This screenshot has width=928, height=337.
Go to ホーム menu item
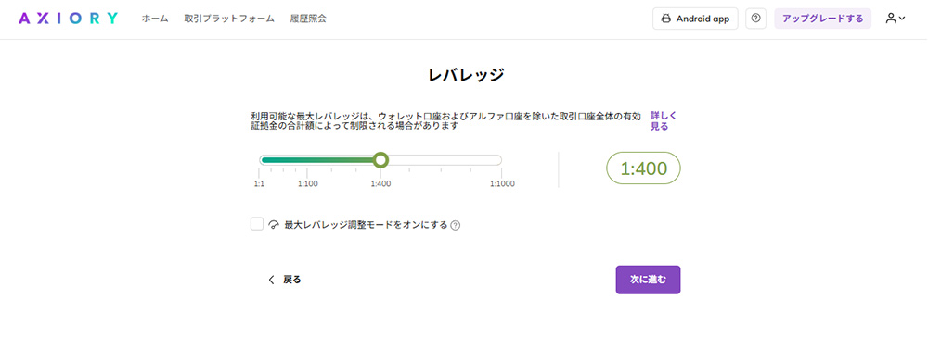tap(155, 19)
